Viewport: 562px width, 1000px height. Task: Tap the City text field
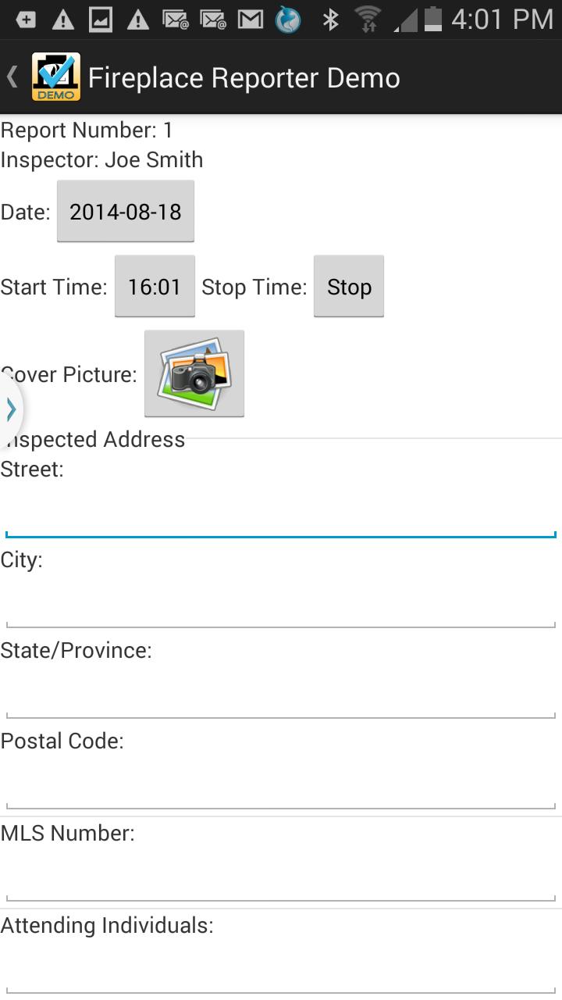pyautogui.click(x=281, y=606)
